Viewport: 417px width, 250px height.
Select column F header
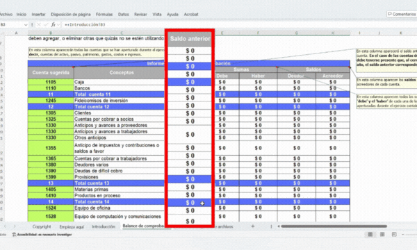pyautogui.click(x=258, y=33)
